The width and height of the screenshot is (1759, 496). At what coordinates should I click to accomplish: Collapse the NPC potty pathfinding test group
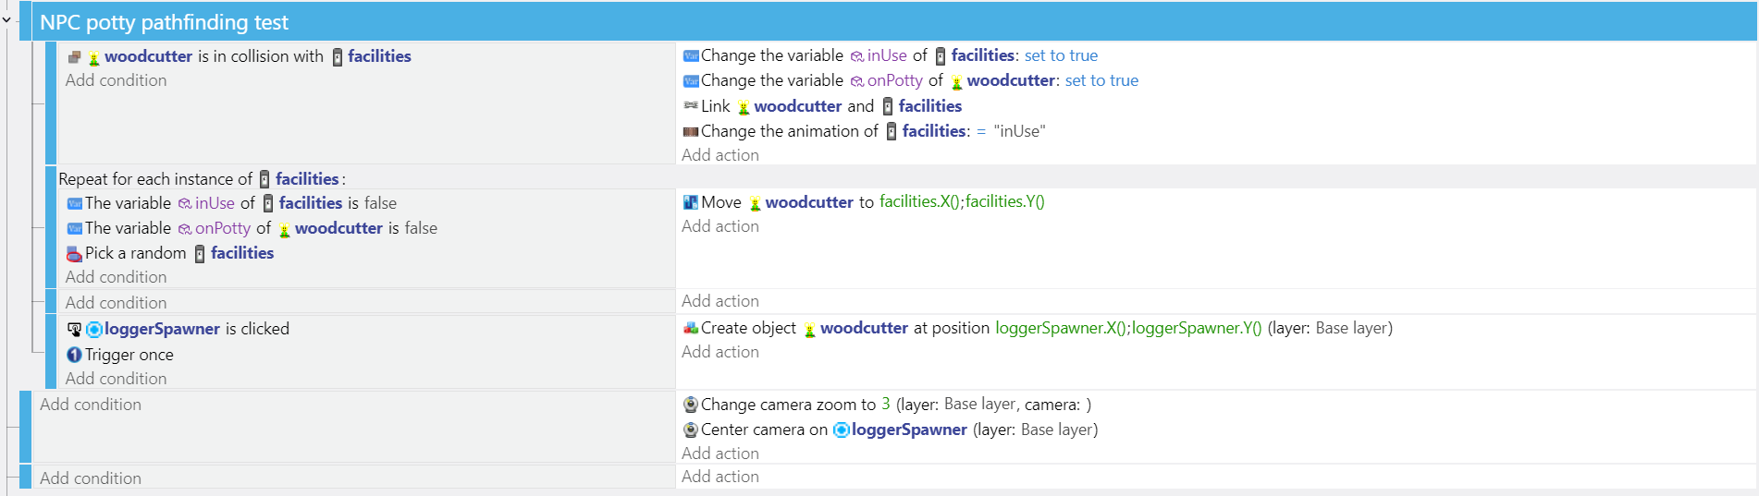coord(6,19)
